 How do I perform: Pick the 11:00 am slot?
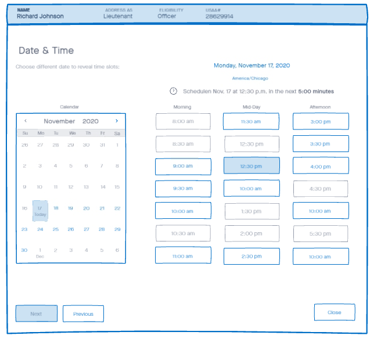point(183,255)
